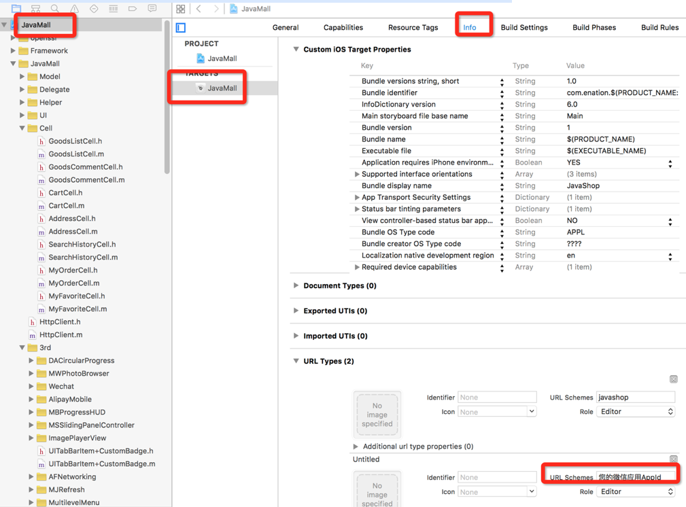
Task: Expand the Framework folder
Action: 13,51
